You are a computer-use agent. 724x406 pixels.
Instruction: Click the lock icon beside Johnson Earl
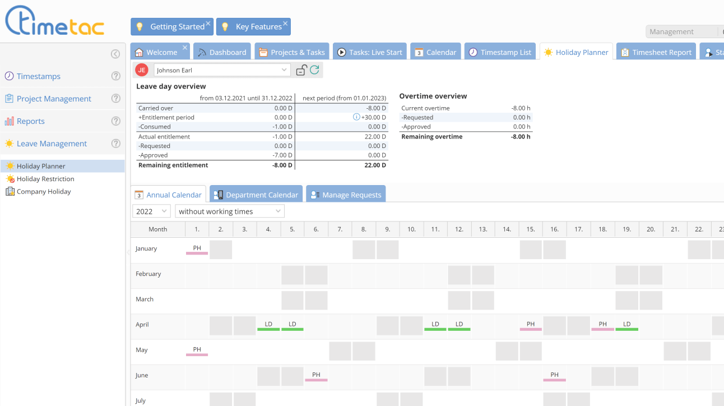[301, 70]
